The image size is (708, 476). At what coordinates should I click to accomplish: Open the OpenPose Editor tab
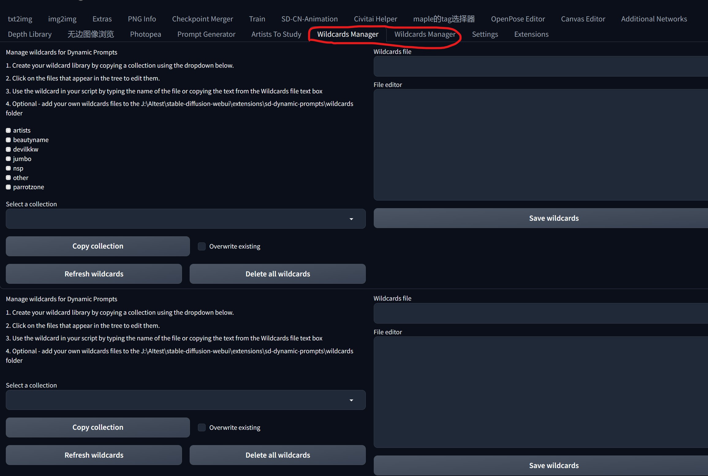[x=518, y=19]
